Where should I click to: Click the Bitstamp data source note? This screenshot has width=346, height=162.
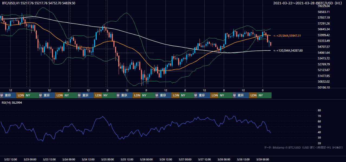[x=303, y=148]
